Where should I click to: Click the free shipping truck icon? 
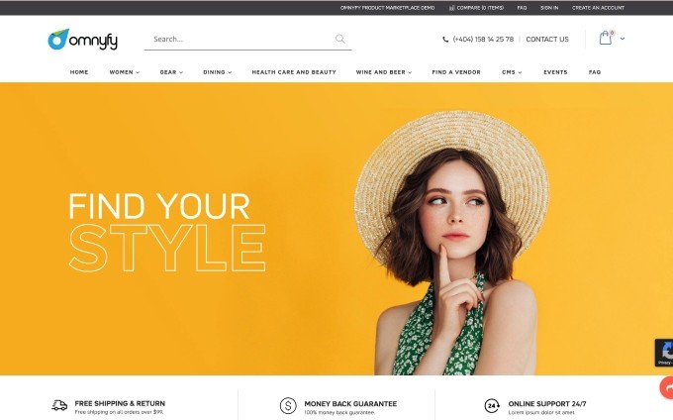click(59, 405)
